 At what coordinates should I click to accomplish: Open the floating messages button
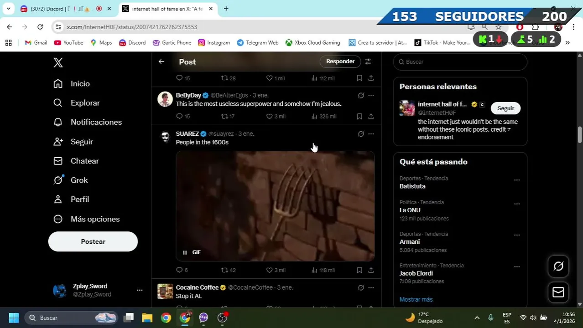click(x=558, y=292)
